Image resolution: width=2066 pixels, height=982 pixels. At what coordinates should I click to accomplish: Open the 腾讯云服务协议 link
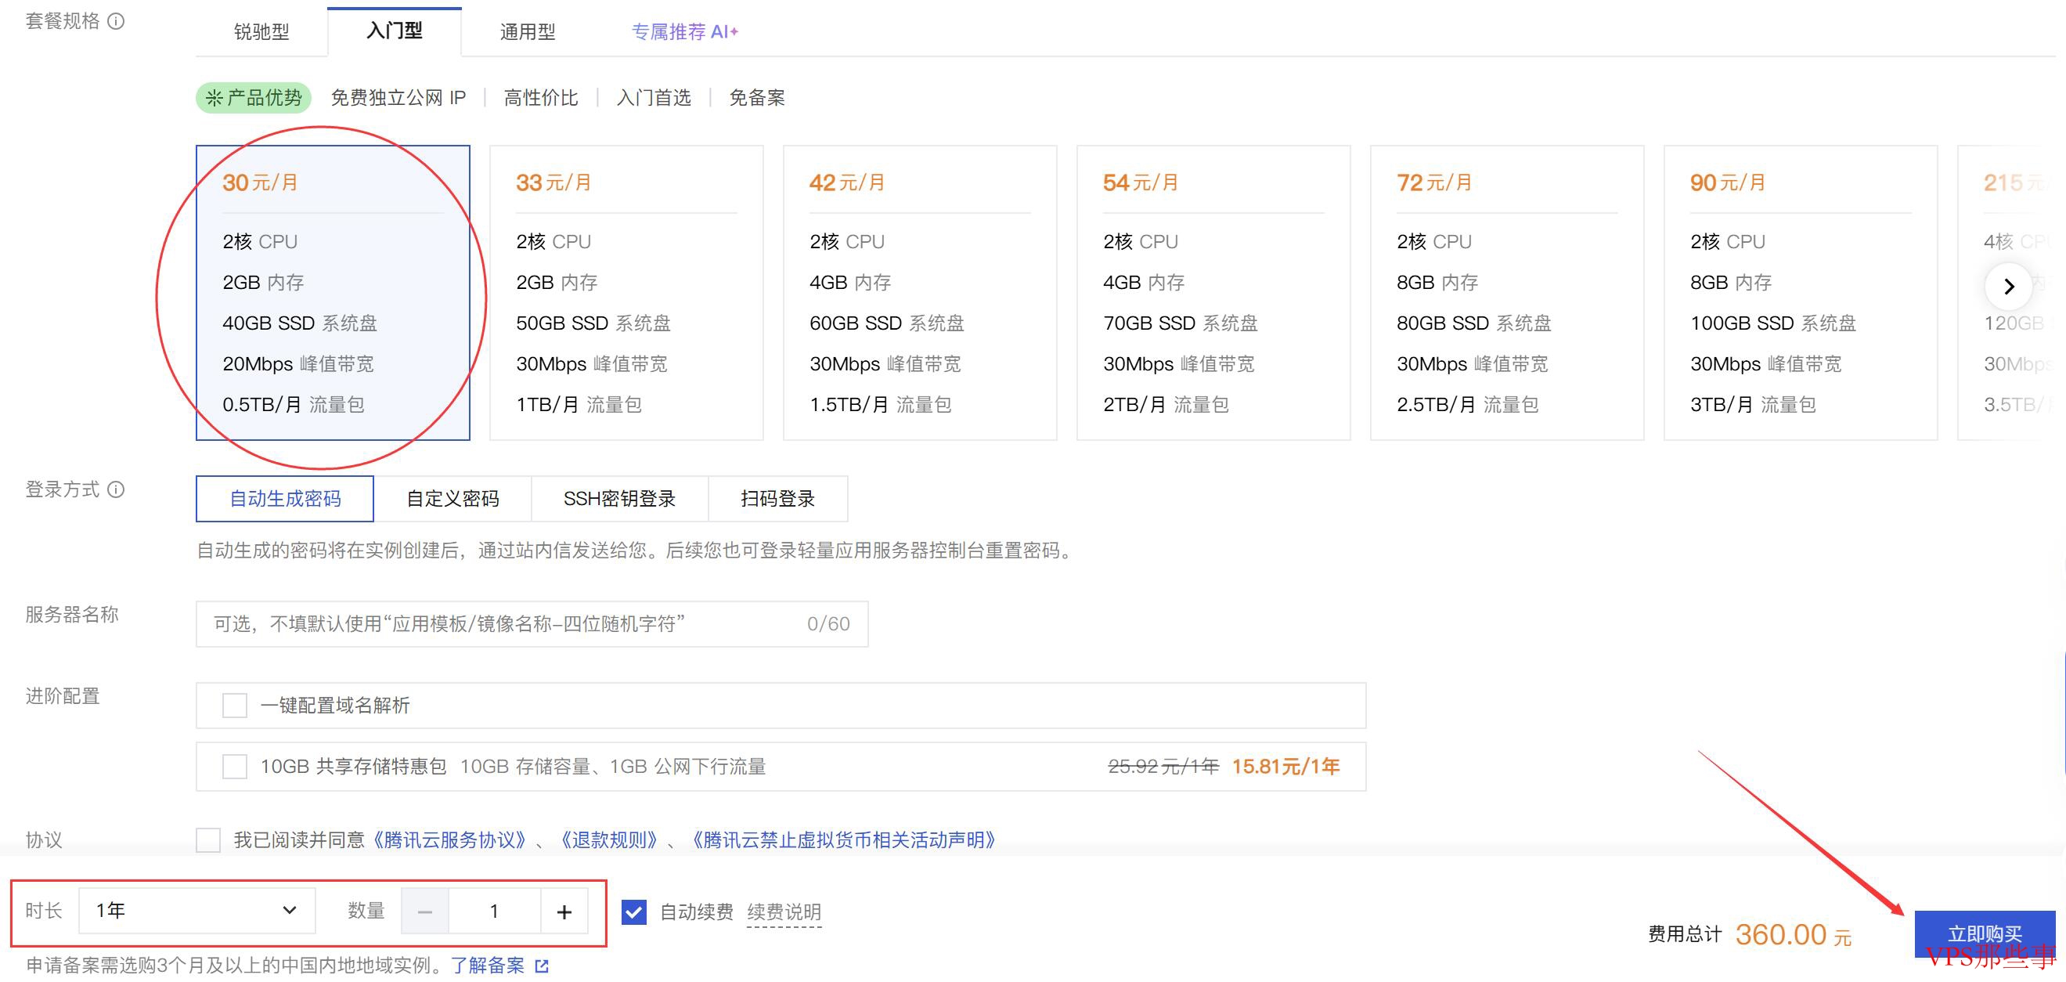coord(449,840)
